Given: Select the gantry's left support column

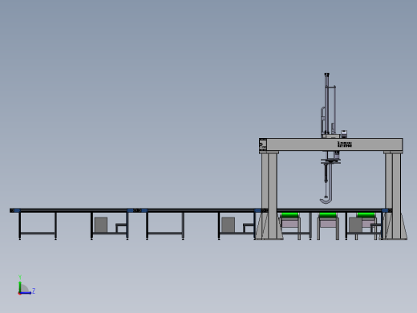Looking at the screenshot, I should 269,195.
